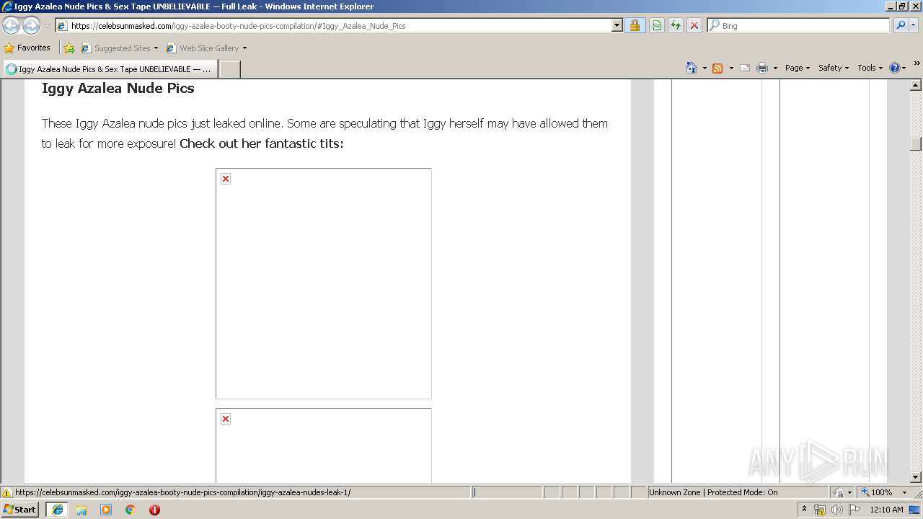Print the page with the printer icon
This screenshot has width=923, height=519.
pyautogui.click(x=762, y=68)
